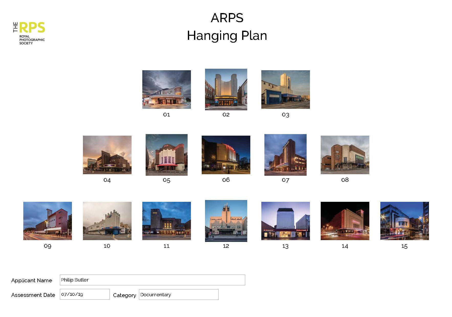452x317 pixels.
Task: Select thumbnail 12 of the symmetrical facade
Action: (x=226, y=221)
